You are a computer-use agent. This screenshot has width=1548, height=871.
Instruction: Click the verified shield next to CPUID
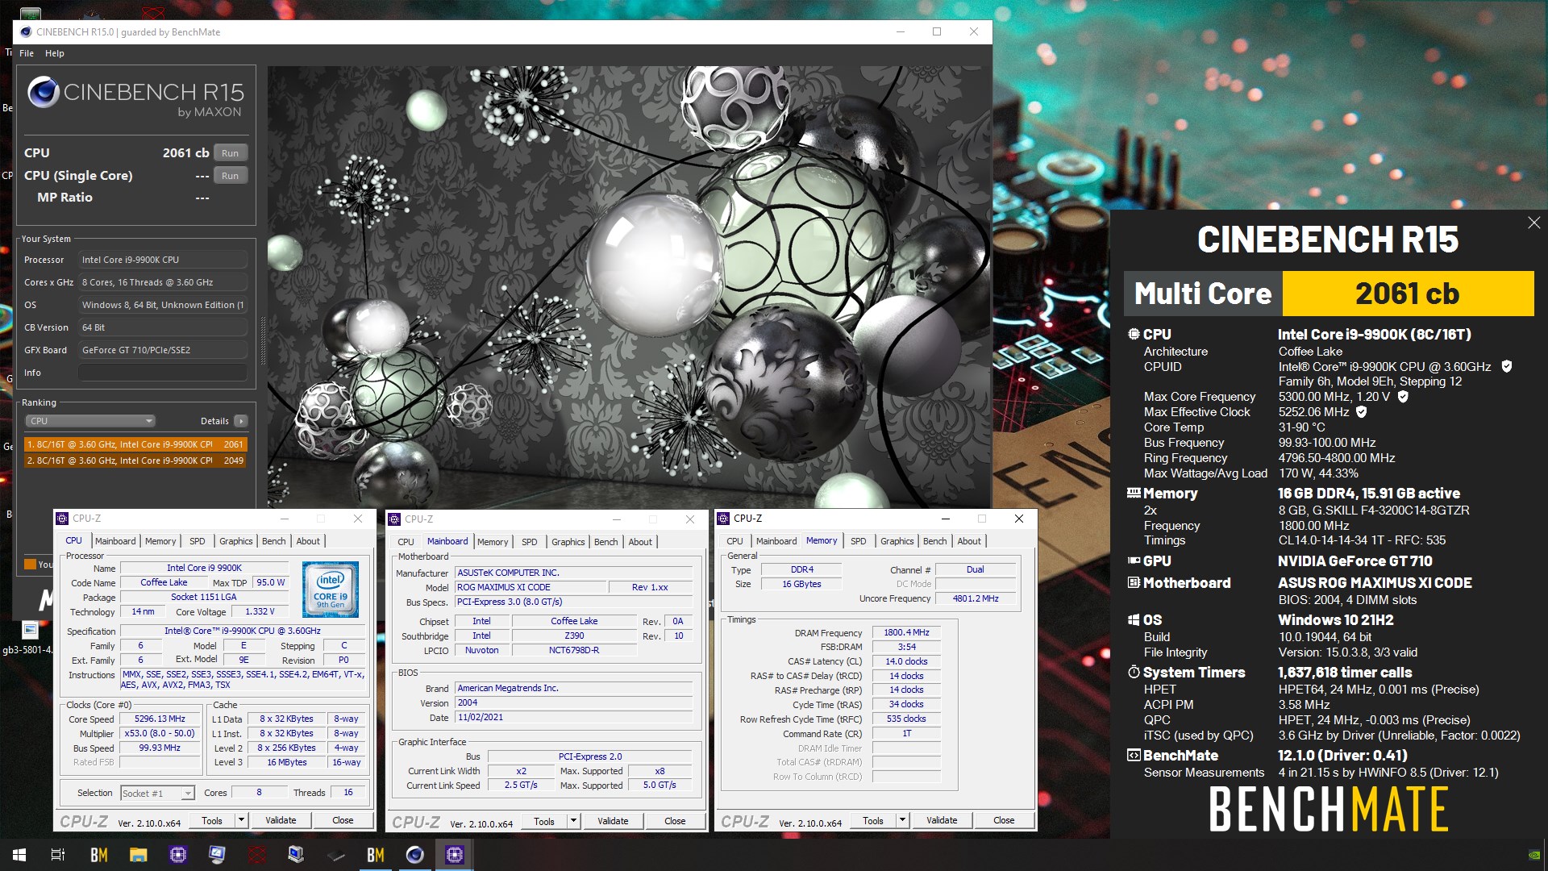(x=1506, y=367)
